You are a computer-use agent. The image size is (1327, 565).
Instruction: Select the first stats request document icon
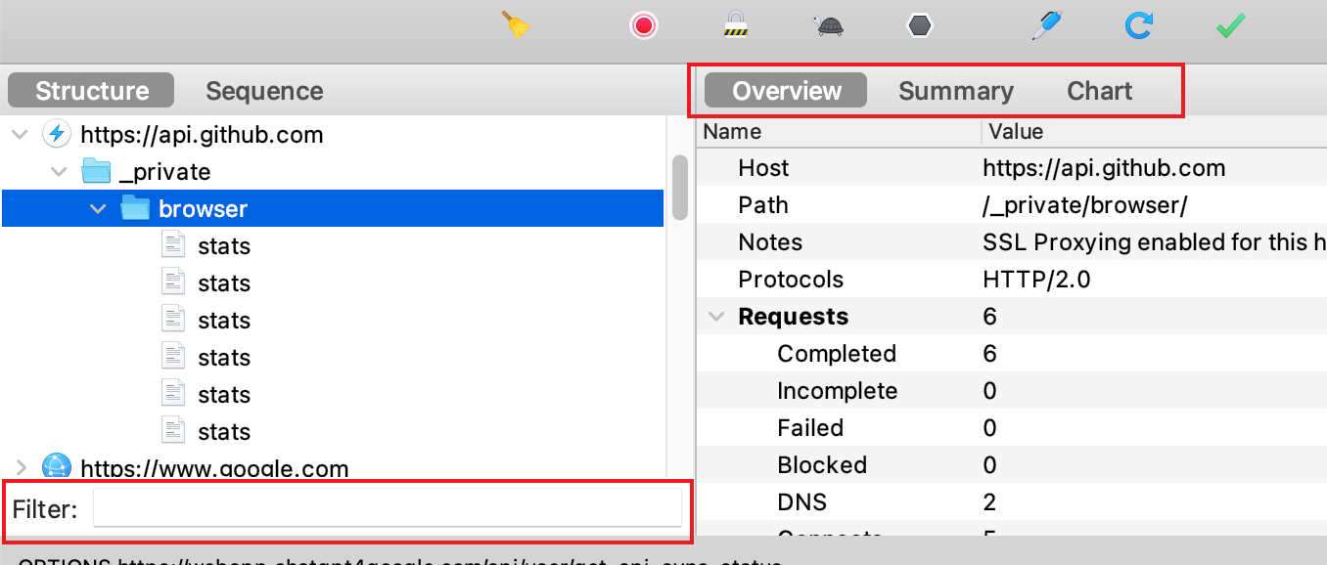click(173, 246)
